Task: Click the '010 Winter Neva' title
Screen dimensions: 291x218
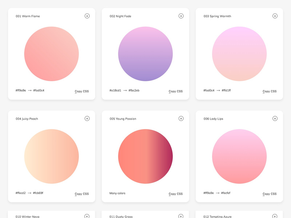Action: [x=27, y=217]
